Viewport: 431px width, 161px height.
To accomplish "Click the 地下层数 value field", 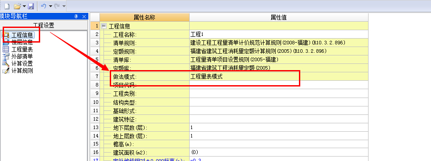I will tap(279, 127).
